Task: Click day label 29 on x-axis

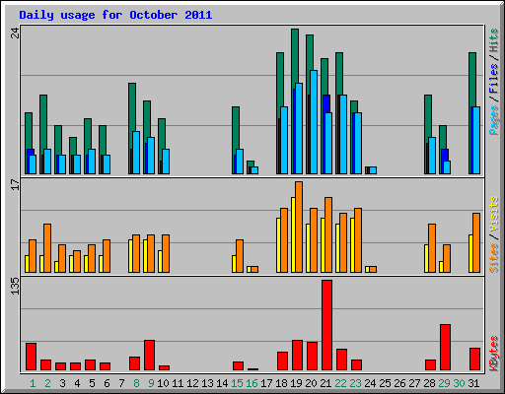Action: [x=444, y=383]
